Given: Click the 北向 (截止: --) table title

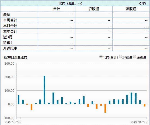Looking at the screenshot, I should point(71,3).
